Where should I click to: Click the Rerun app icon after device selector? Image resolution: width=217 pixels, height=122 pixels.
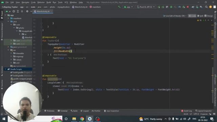[159, 7]
